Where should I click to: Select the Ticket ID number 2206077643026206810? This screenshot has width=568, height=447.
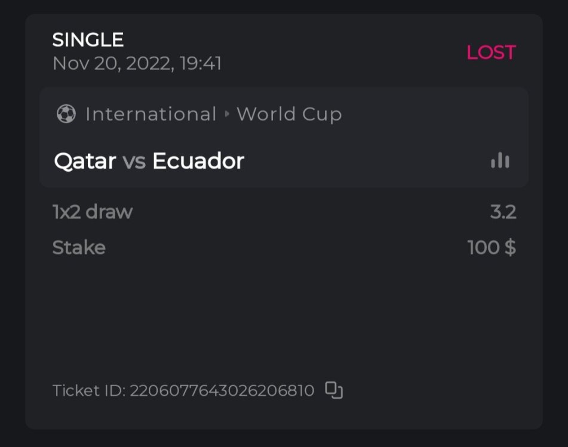click(222, 391)
